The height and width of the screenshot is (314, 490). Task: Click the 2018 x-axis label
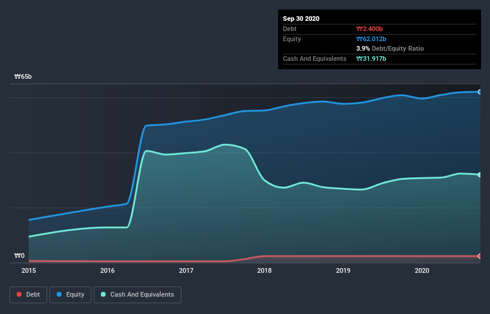pos(264,270)
